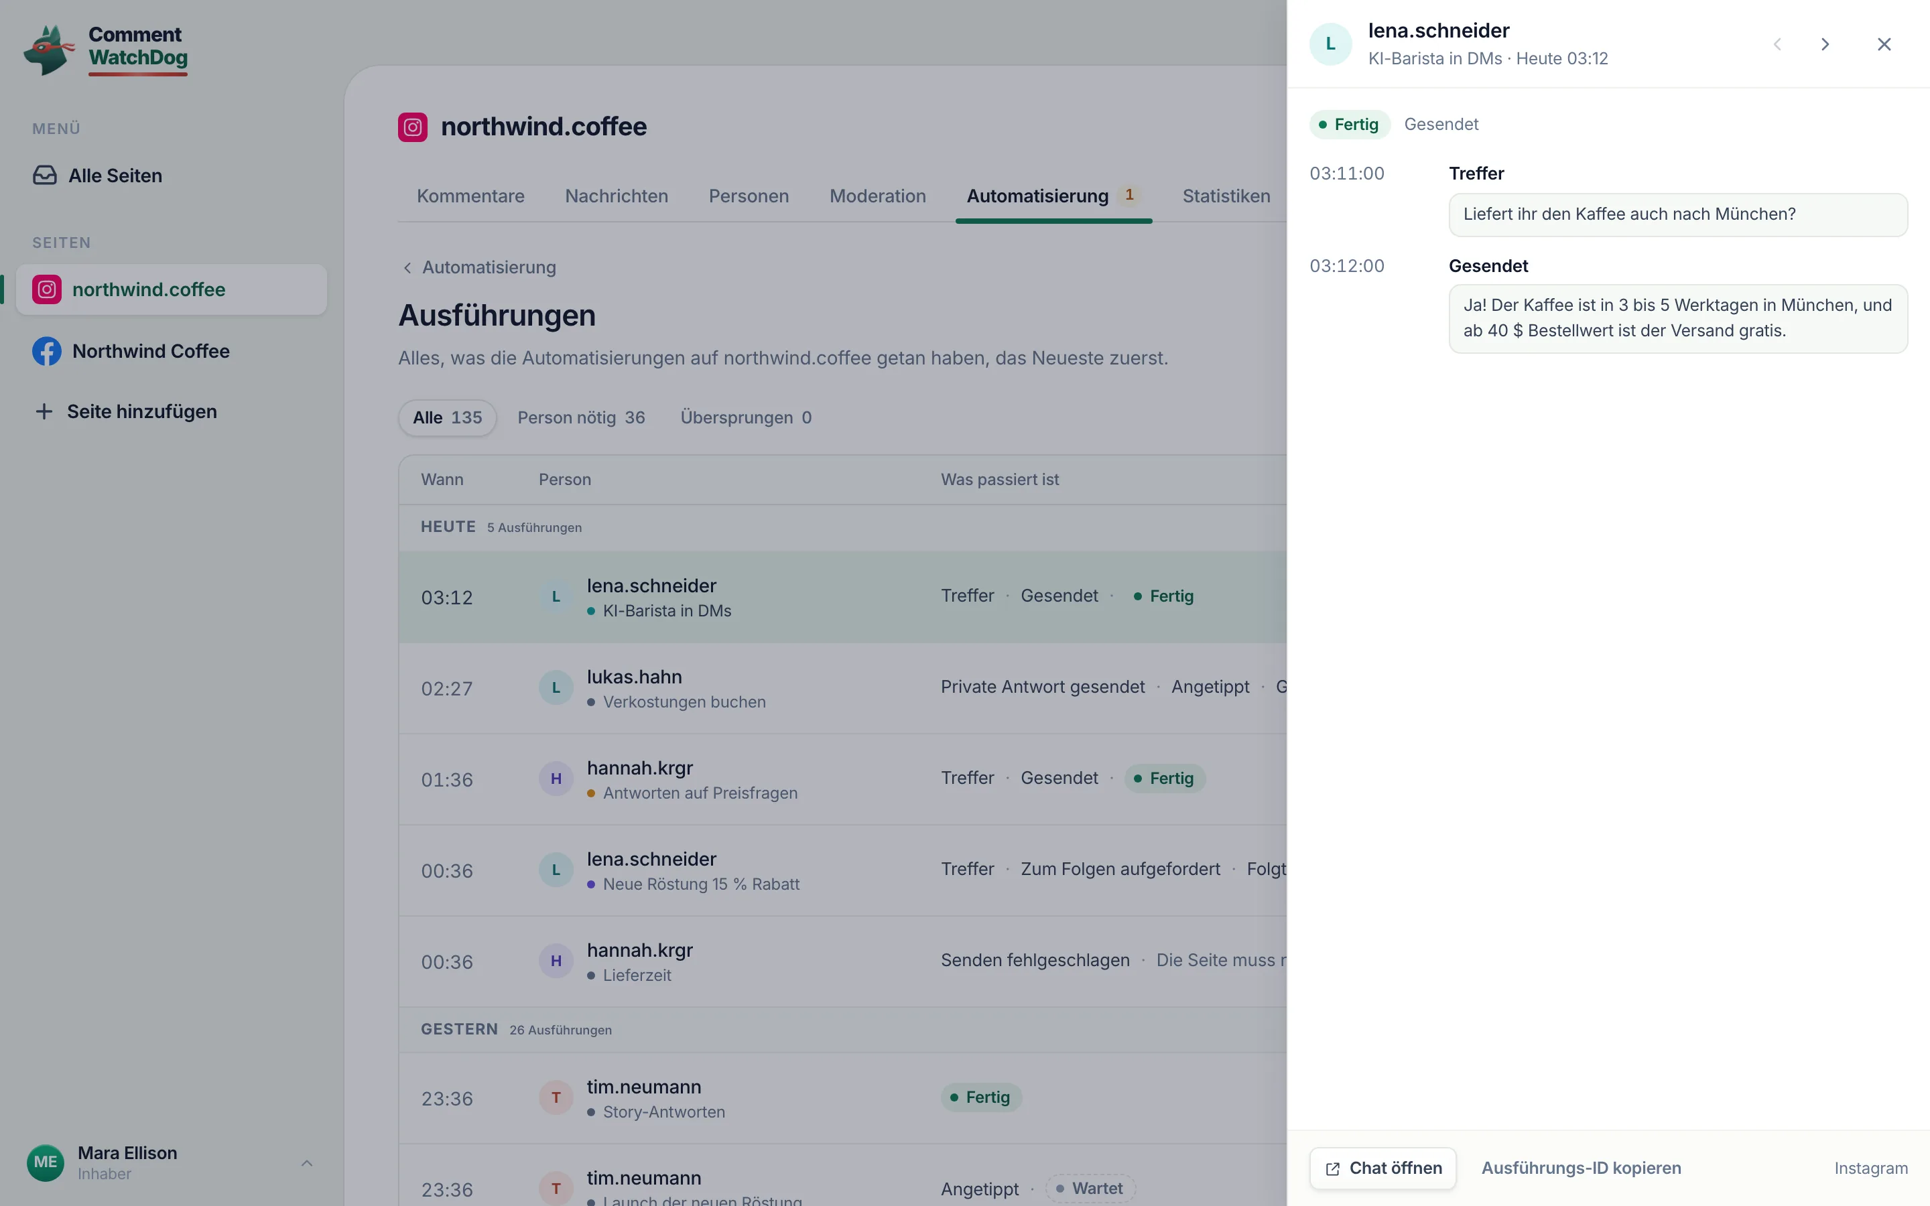Open lena.schneider 03:12 execution row
1930x1206 pixels.
coord(842,598)
